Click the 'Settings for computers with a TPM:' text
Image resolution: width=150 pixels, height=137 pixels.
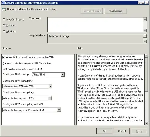pyautogui.click(x=23, y=69)
